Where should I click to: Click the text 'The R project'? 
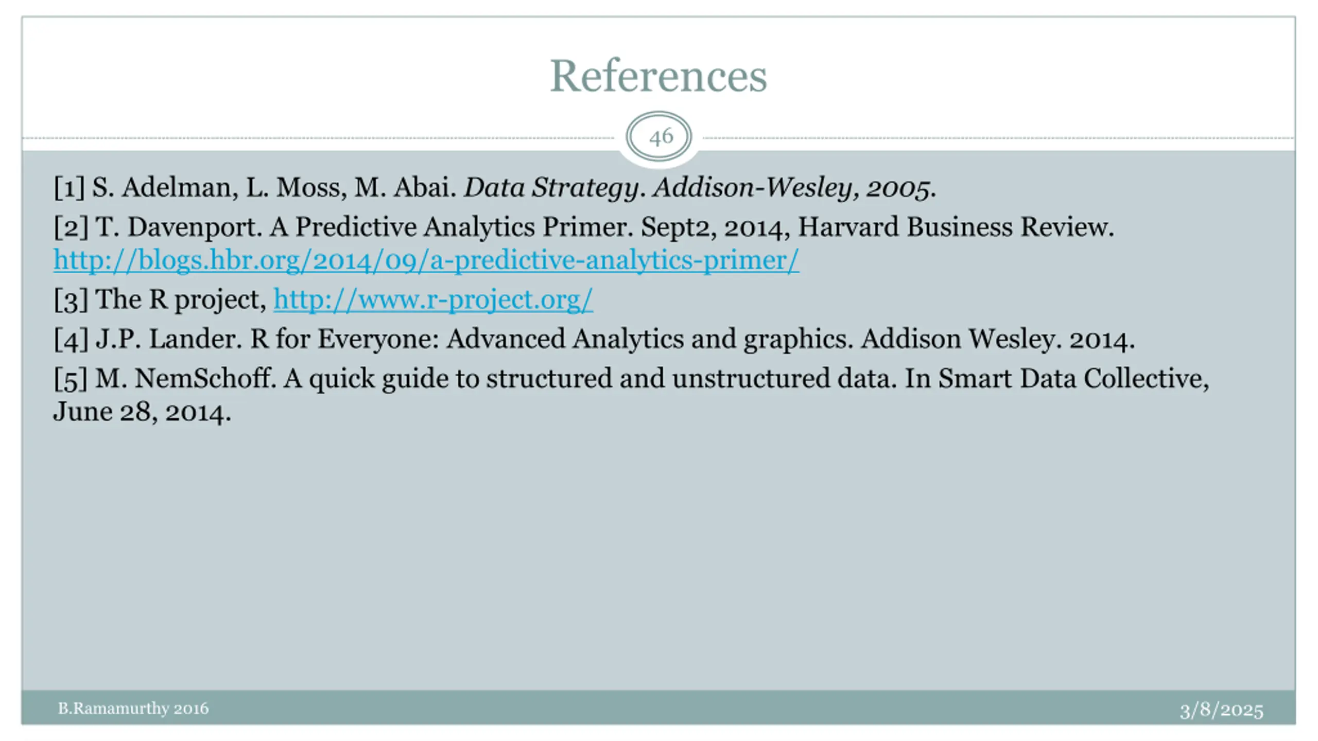pyautogui.click(x=180, y=299)
